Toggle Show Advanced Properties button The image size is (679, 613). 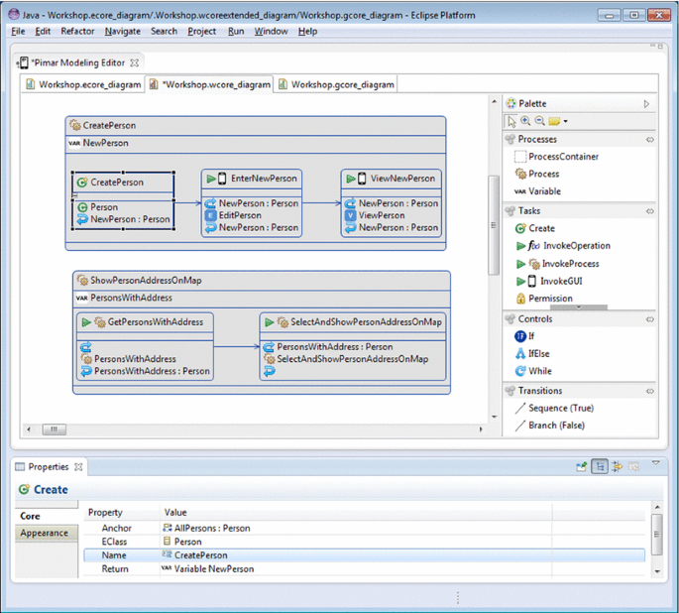coord(618,466)
